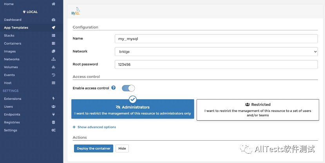325x163 pixels.
Task: Click the Settings cogs icon
Action: point(54,130)
